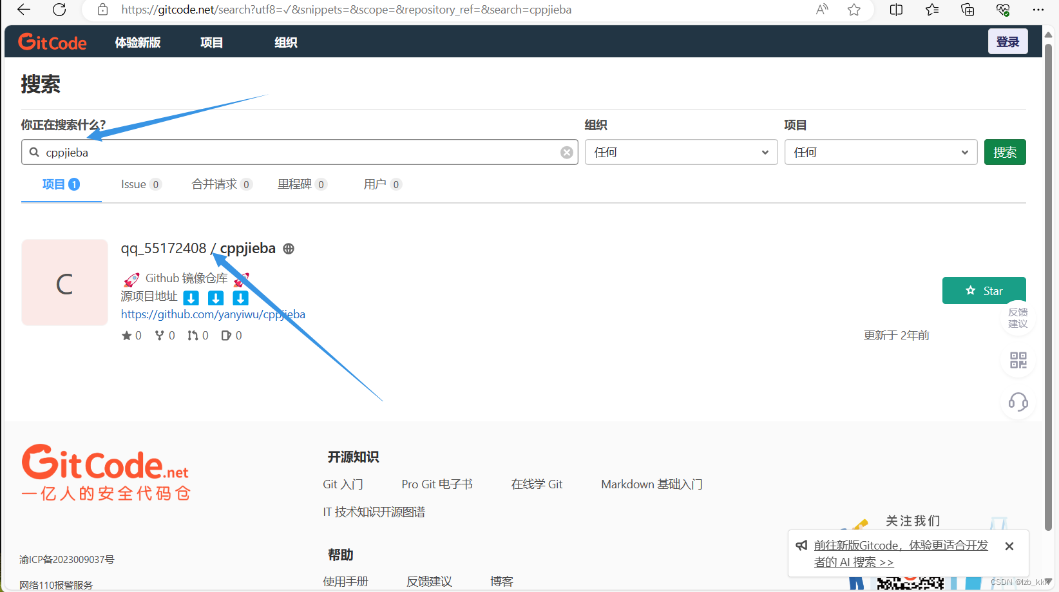Switch to the 项目 results tab
The image size is (1059, 592).
61,185
